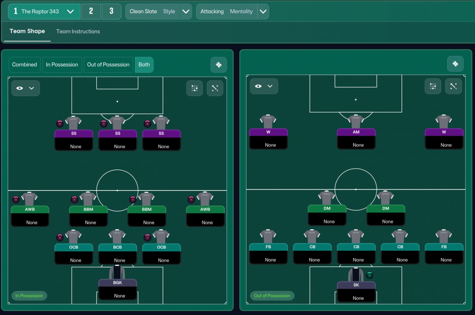The height and width of the screenshot is (315, 475).
Task: Click the green In Possession label badge
Action: 29,296
